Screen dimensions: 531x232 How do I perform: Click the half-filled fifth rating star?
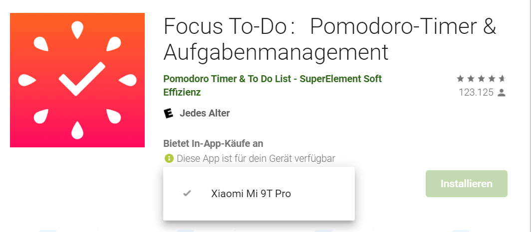click(x=502, y=79)
